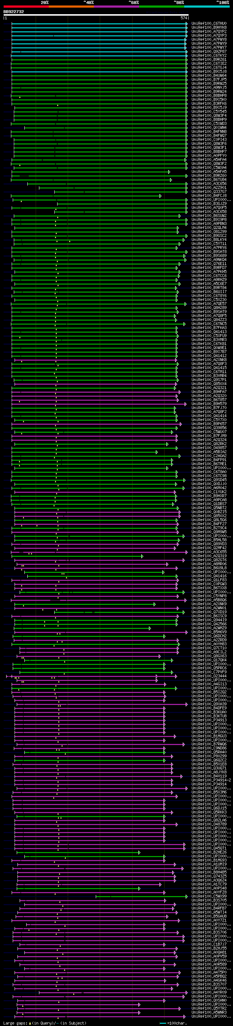Select label UniRef100_B9H579

(x=209, y=404)
